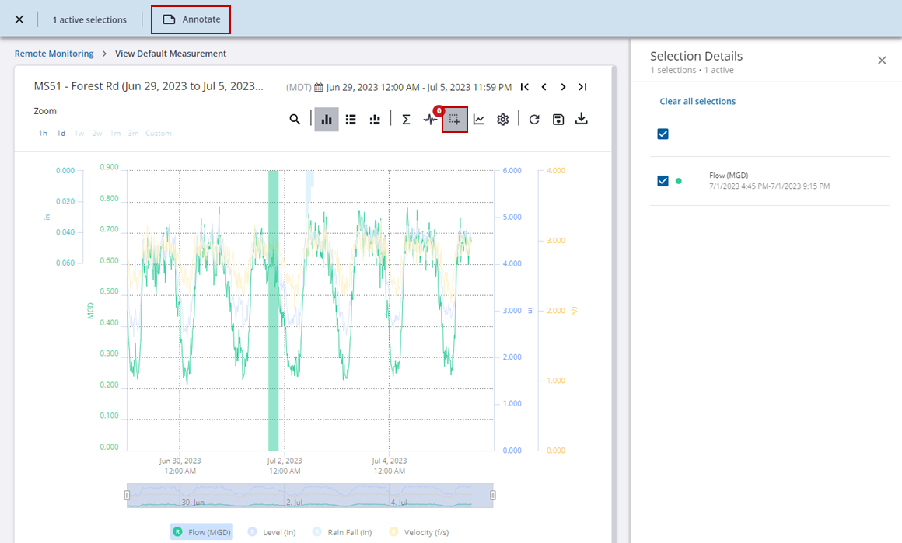
Task: Uncheck the select-all selections checkbox
Action: 663,134
